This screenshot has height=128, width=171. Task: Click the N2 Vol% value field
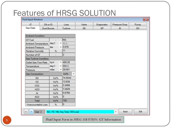[69, 78]
